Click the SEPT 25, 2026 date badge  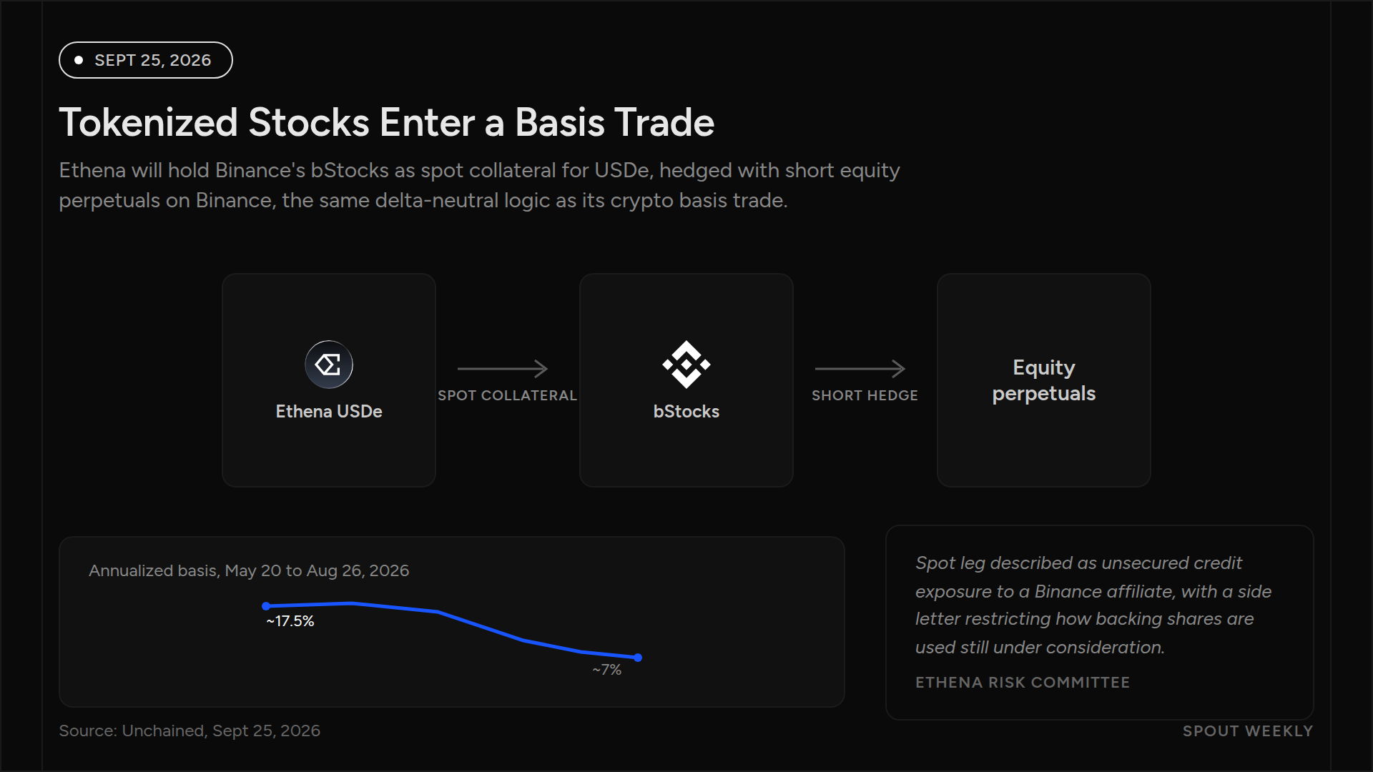(x=146, y=60)
